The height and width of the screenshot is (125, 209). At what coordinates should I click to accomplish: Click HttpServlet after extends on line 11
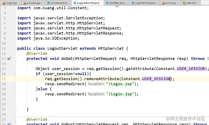click(x=111, y=48)
